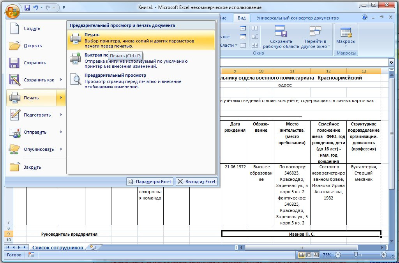The image size is (399, 263).
Task: Switch to Normal view in status bar
Action: (x=301, y=255)
